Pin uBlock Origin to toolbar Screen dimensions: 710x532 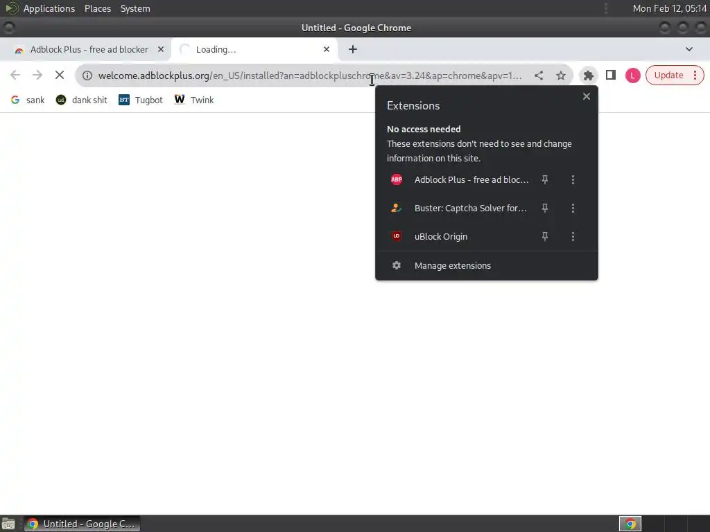(545, 236)
